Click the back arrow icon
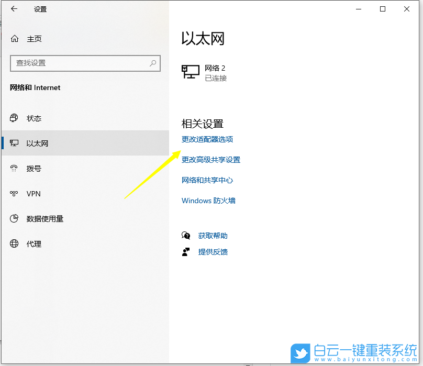Viewport: 423px width, 366px height. tap(13, 9)
